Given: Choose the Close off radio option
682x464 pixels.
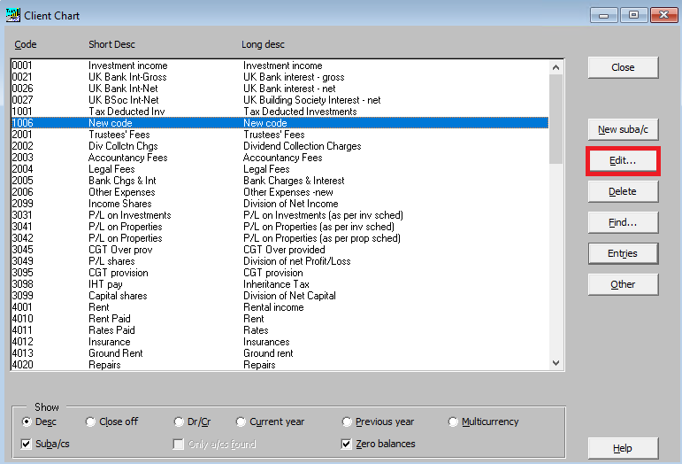Looking at the screenshot, I should (x=91, y=422).
